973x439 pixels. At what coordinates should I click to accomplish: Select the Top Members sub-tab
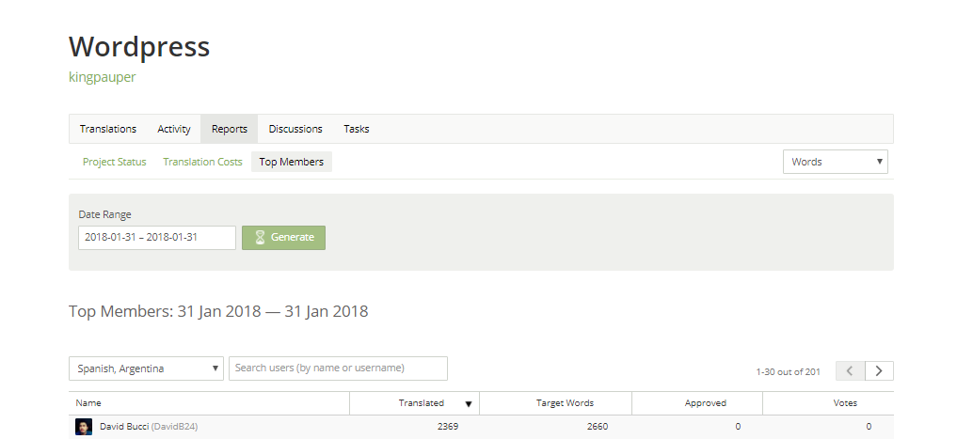pos(291,162)
